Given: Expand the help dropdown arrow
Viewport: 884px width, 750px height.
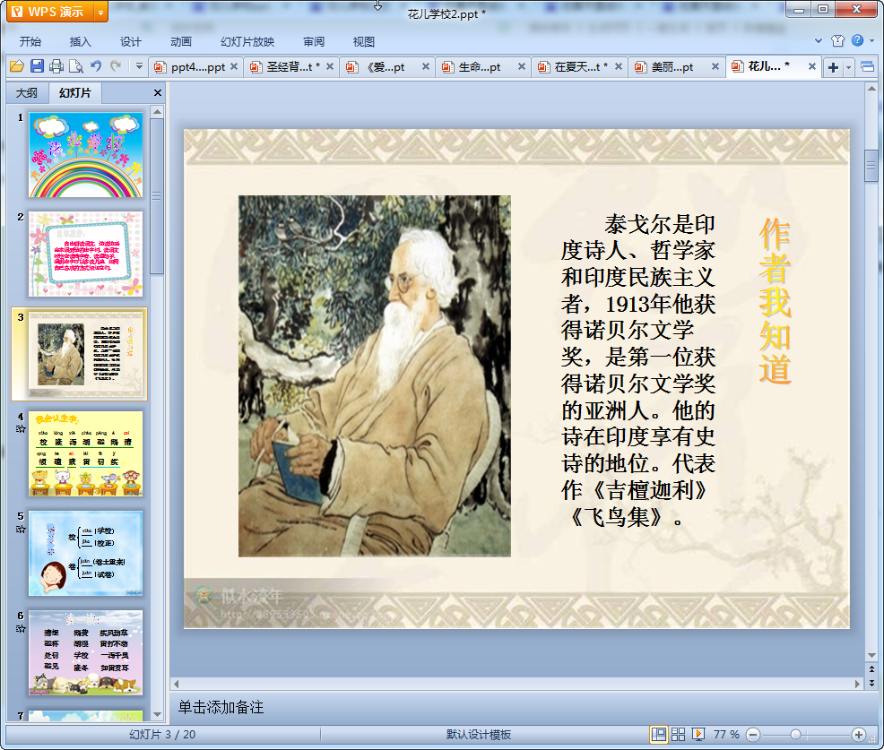Looking at the screenshot, I should pyautogui.click(x=871, y=40).
